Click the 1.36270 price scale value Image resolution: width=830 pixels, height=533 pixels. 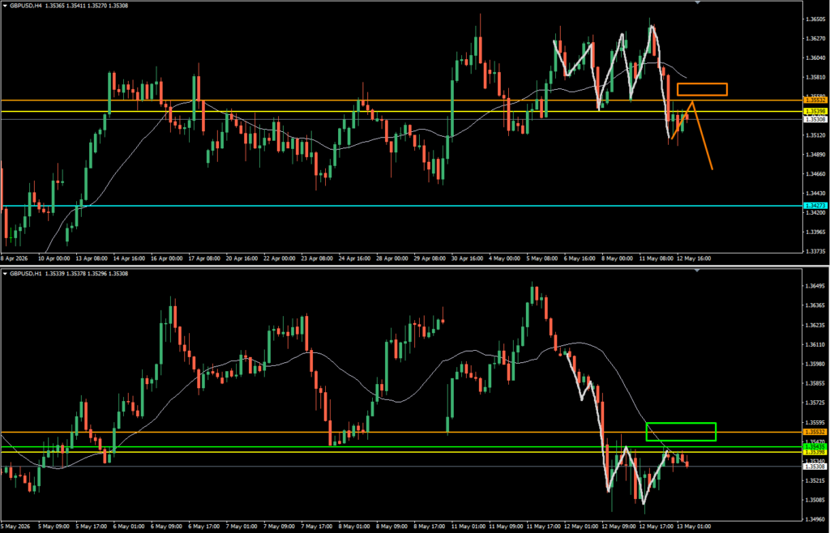[x=815, y=39]
